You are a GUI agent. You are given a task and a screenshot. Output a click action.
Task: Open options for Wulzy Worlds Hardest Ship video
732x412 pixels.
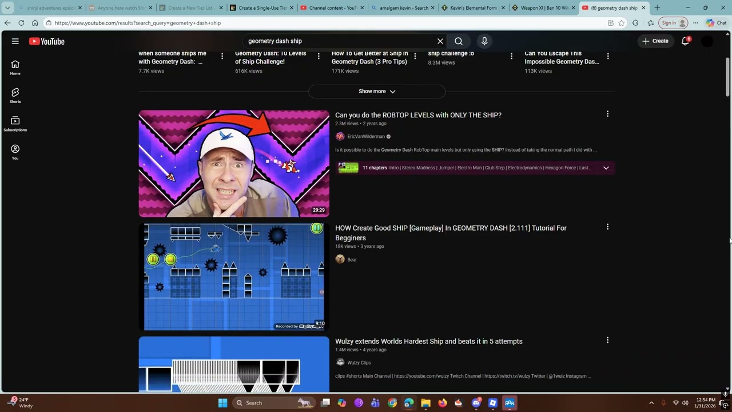point(607,340)
